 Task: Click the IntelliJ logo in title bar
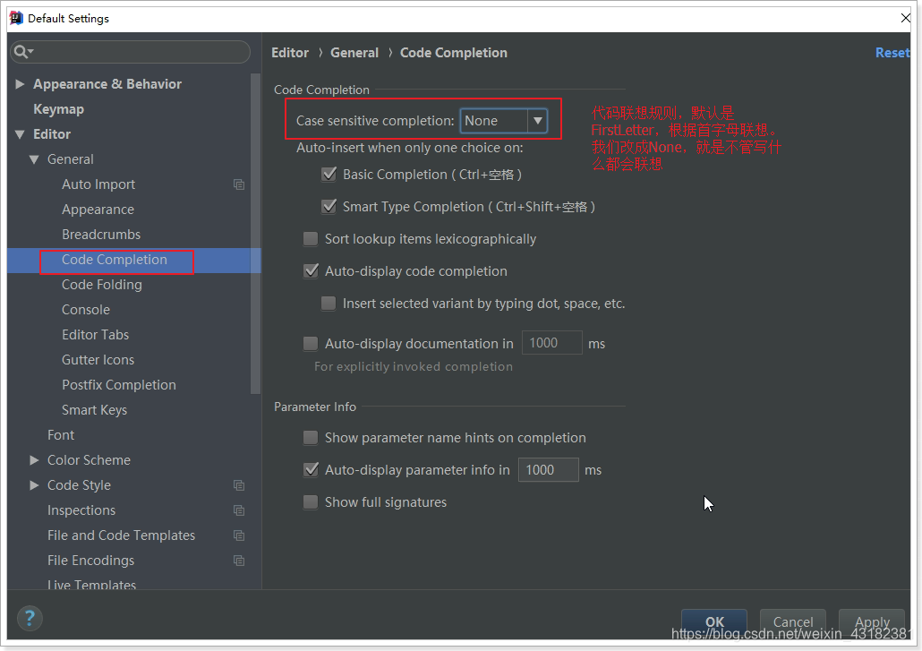coord(16,18)
